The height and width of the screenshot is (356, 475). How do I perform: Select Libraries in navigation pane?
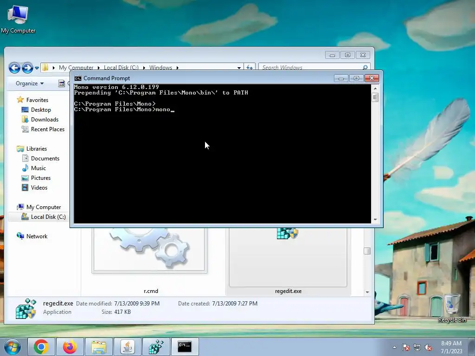pos(32,149)
